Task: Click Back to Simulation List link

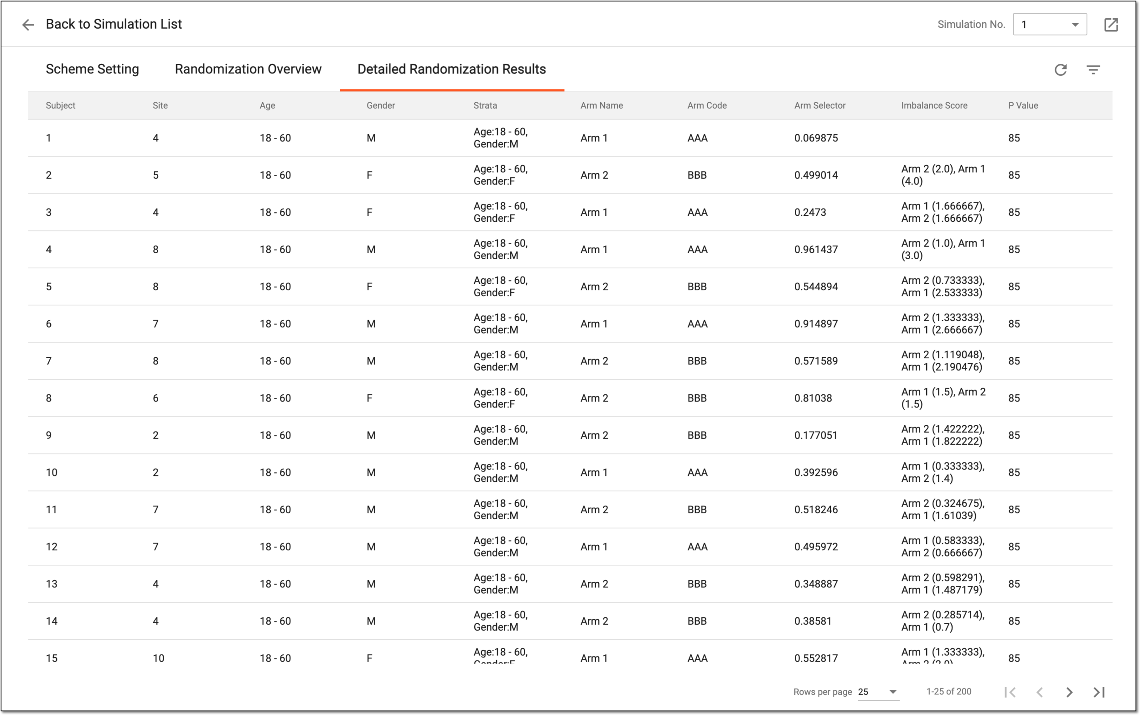Action: click(x=114, y=24)
